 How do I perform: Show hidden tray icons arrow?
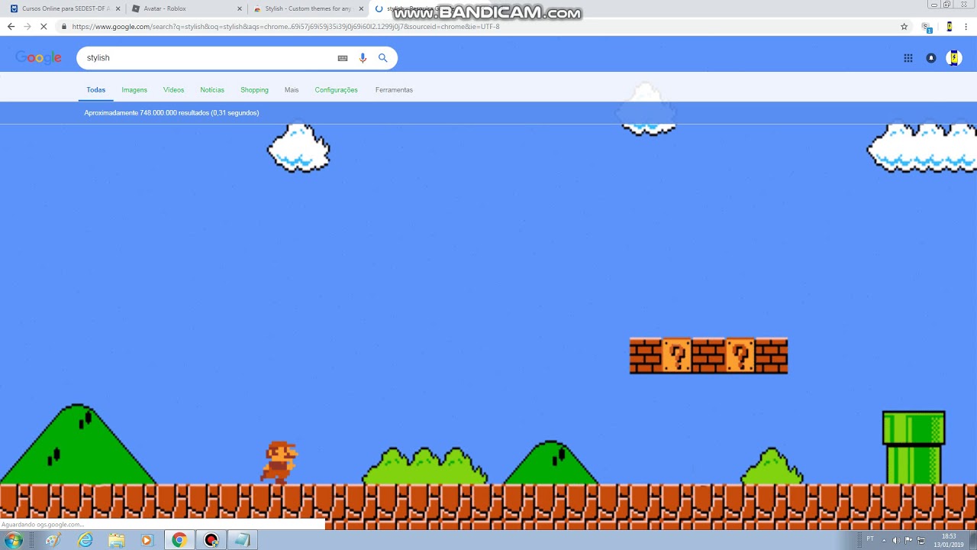[884, 541]
